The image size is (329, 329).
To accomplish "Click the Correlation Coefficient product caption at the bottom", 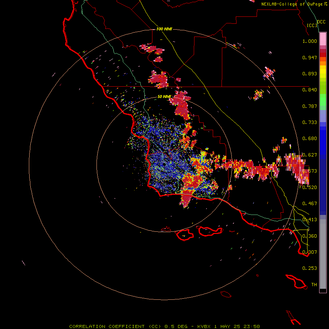I will coord(164,326).
